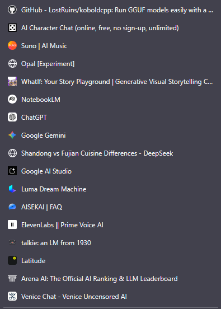Click the globe icon beside DeepSeek entry
This screenshot has width=221, height=309.
(x=12, y=153)
